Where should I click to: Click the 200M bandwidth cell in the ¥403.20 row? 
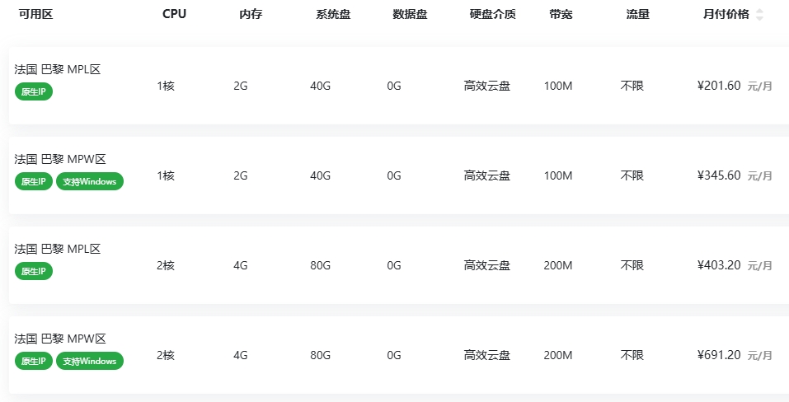[557, 265]
